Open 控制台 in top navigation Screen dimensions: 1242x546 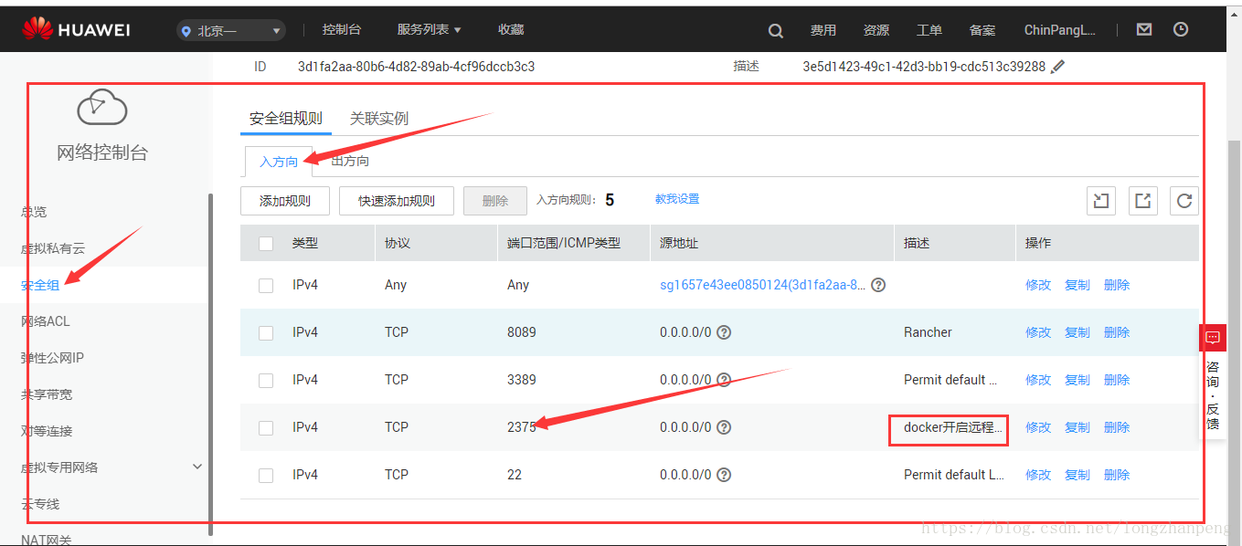point(342,30)
